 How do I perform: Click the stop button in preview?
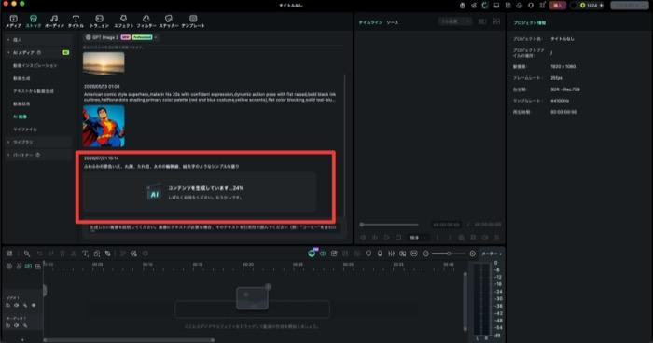pos(398,238)
